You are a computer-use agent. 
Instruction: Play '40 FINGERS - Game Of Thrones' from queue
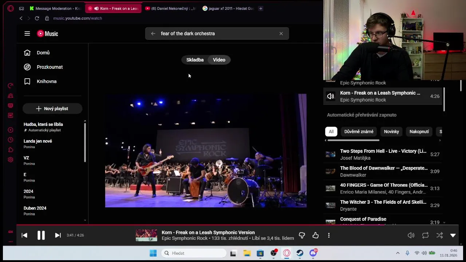(x=383, y=188)
